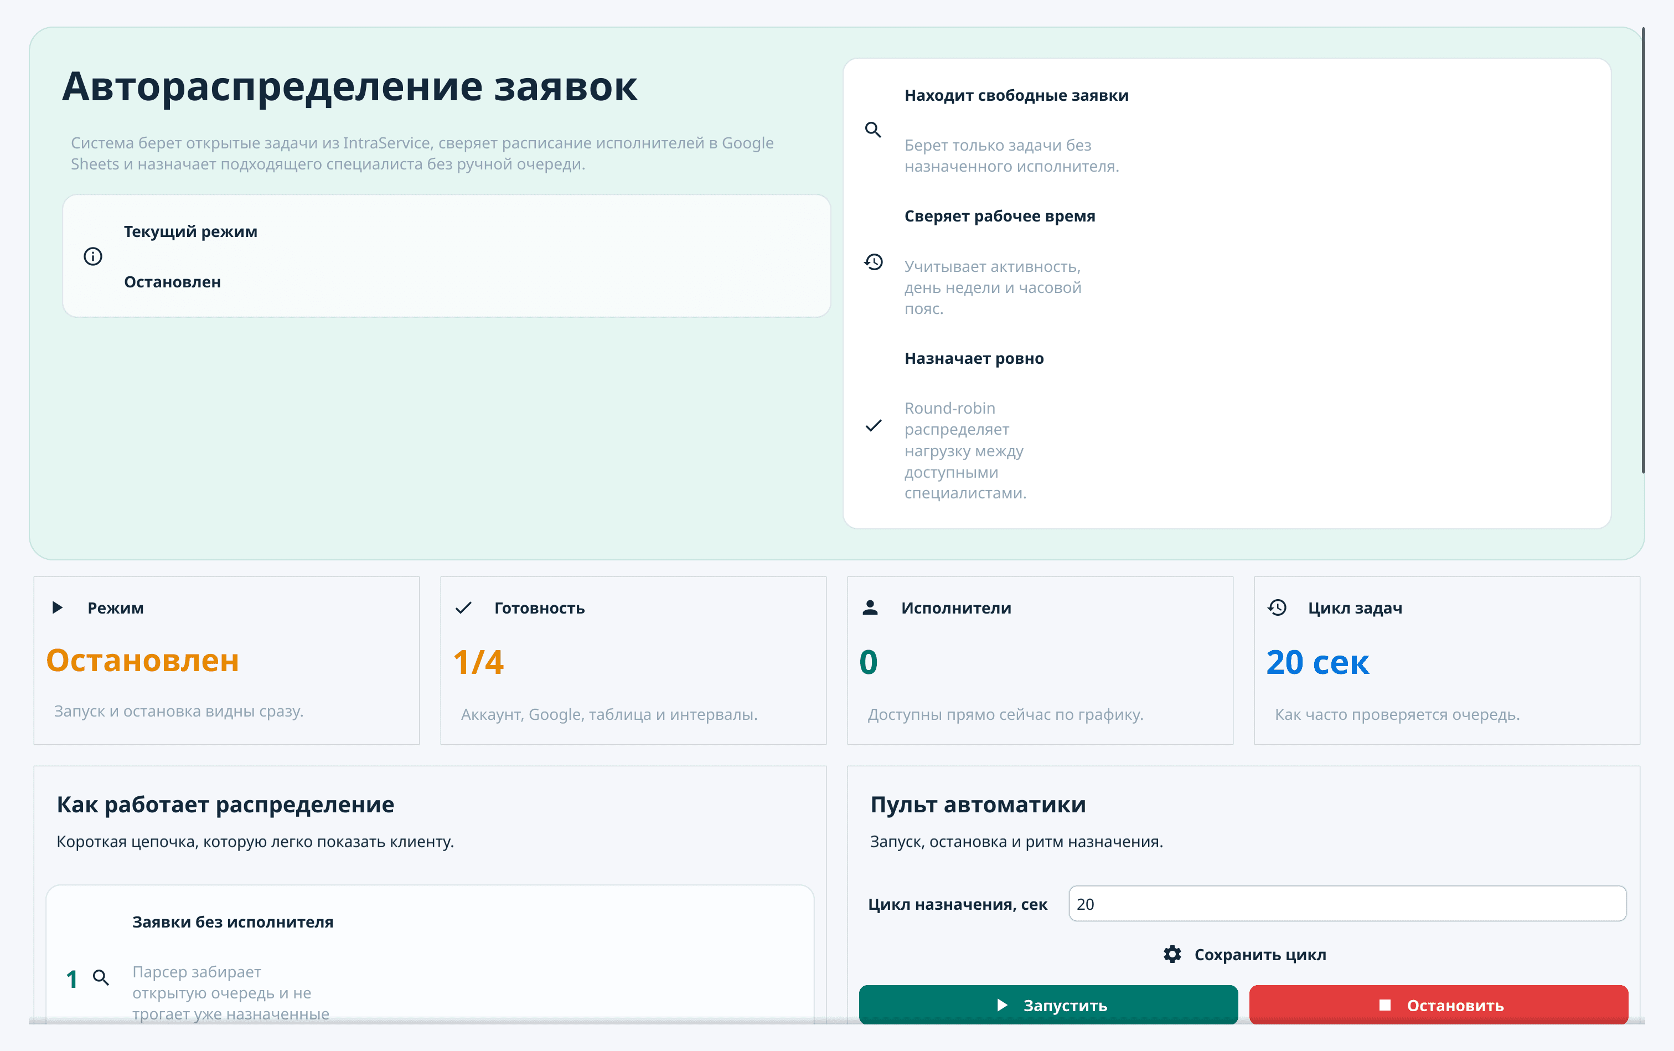Save the cycle via Сохранить цикл
1674x1051 pixels.
[1244, 955]
